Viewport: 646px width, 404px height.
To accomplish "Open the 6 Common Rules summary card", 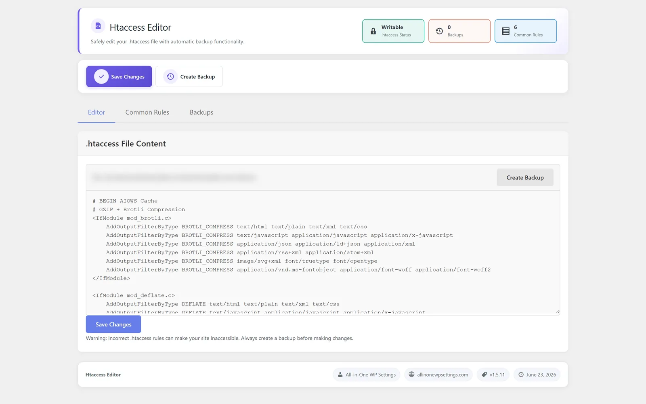I will 526,31.
